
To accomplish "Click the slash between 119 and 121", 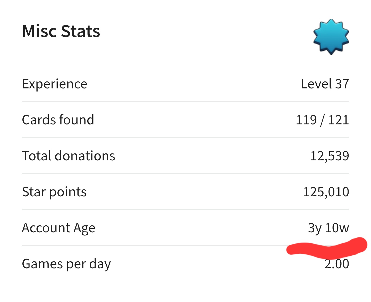I will pyautogui.click(x=322, y=120).
